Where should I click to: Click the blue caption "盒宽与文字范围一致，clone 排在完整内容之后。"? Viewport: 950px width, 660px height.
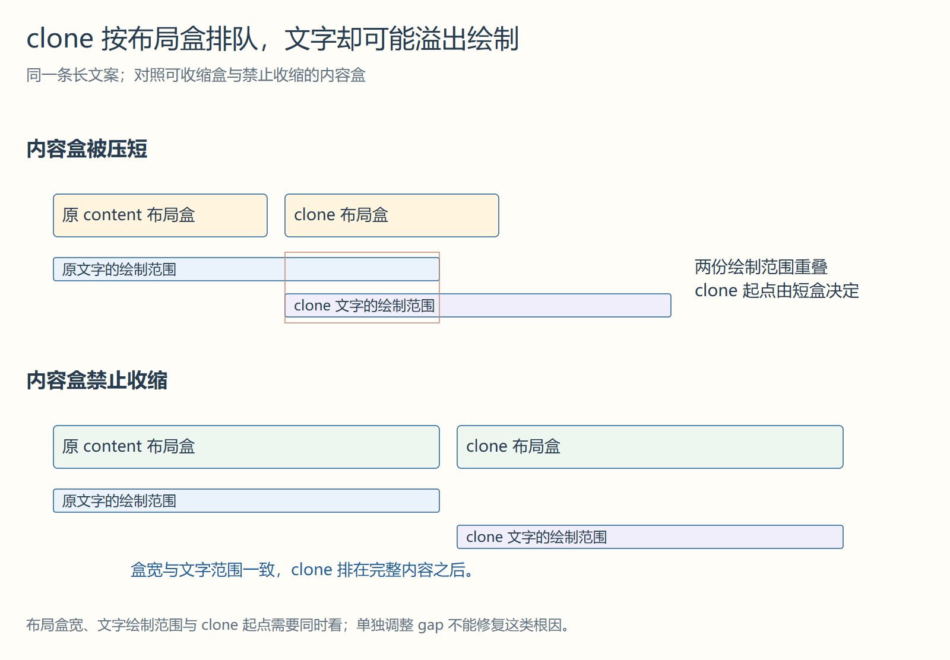302,570
